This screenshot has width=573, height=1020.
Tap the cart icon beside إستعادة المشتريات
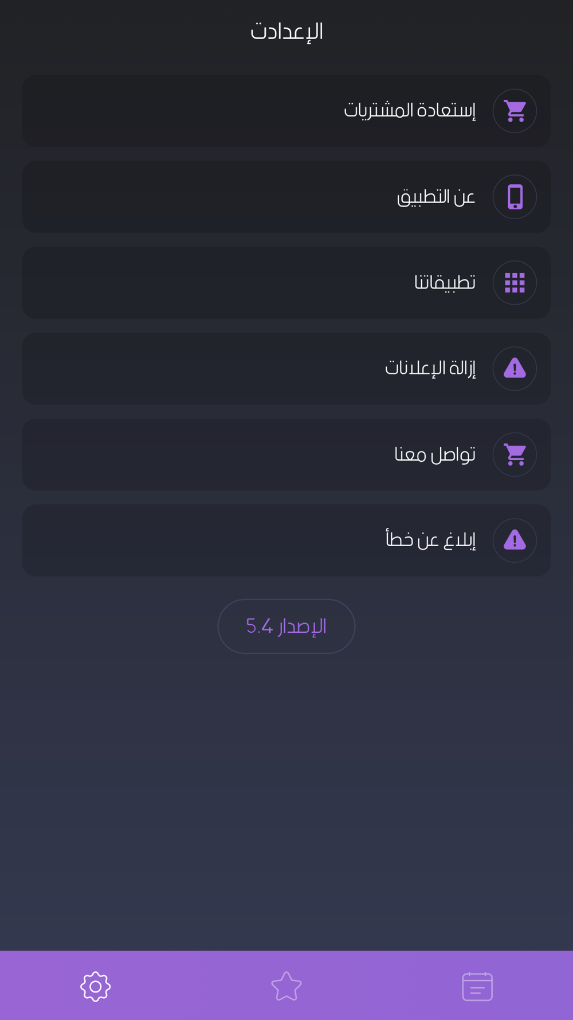tap(515, 111)
